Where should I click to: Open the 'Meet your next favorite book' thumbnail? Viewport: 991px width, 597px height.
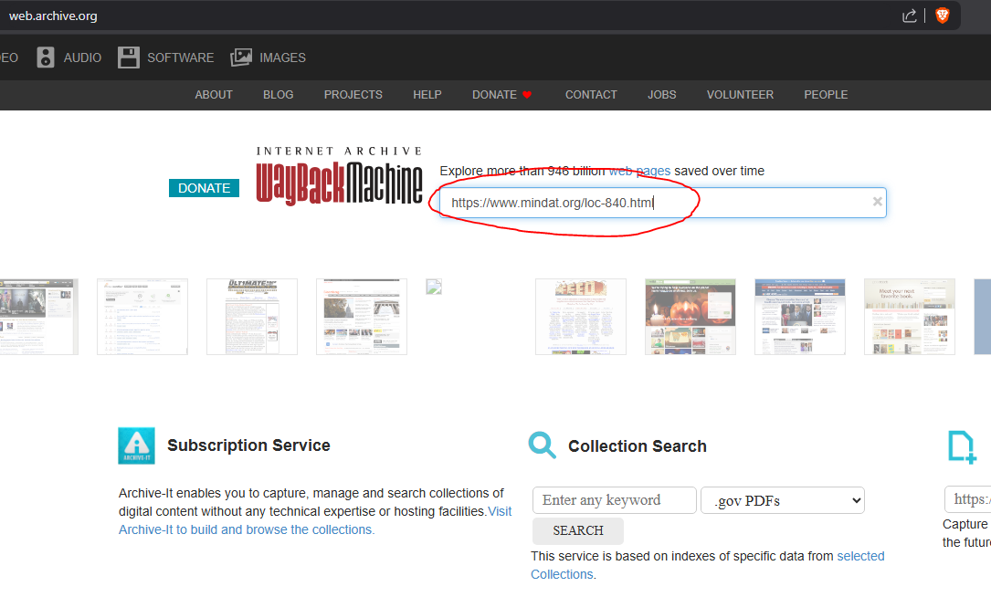910,317
